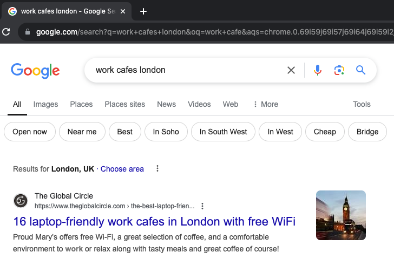The width and height of the screenshot is (394, 266).
Task: Click the lock icon in the address bar
Action: pyautogui.click(x=28, y=32)
